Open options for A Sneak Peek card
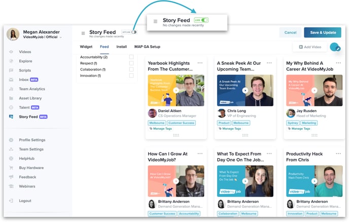Viewport: 349px width, 222px height. tap(269, 63)
